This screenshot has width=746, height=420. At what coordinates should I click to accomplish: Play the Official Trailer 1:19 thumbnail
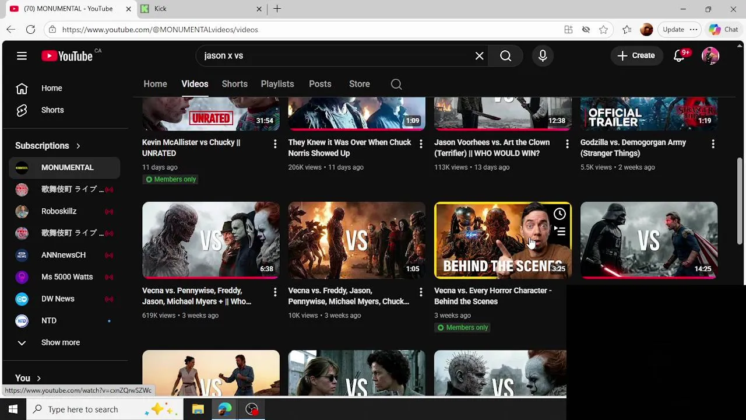(649, 114)
